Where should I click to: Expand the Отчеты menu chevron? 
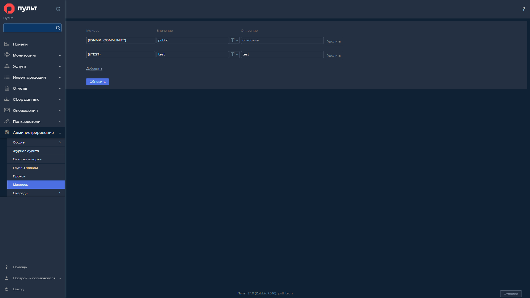coord(60,89)
